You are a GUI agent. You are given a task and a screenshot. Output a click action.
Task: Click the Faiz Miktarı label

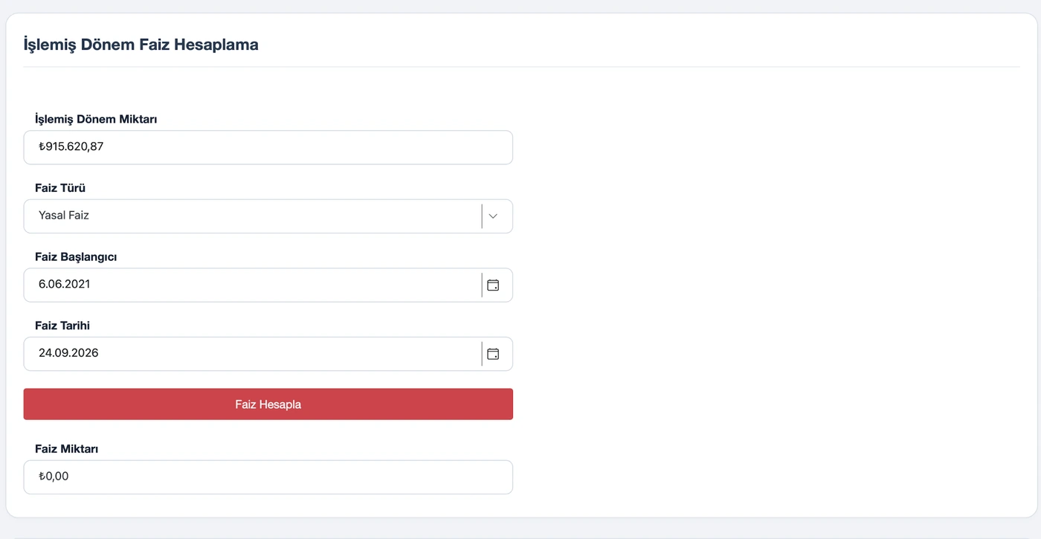point(67,449)
